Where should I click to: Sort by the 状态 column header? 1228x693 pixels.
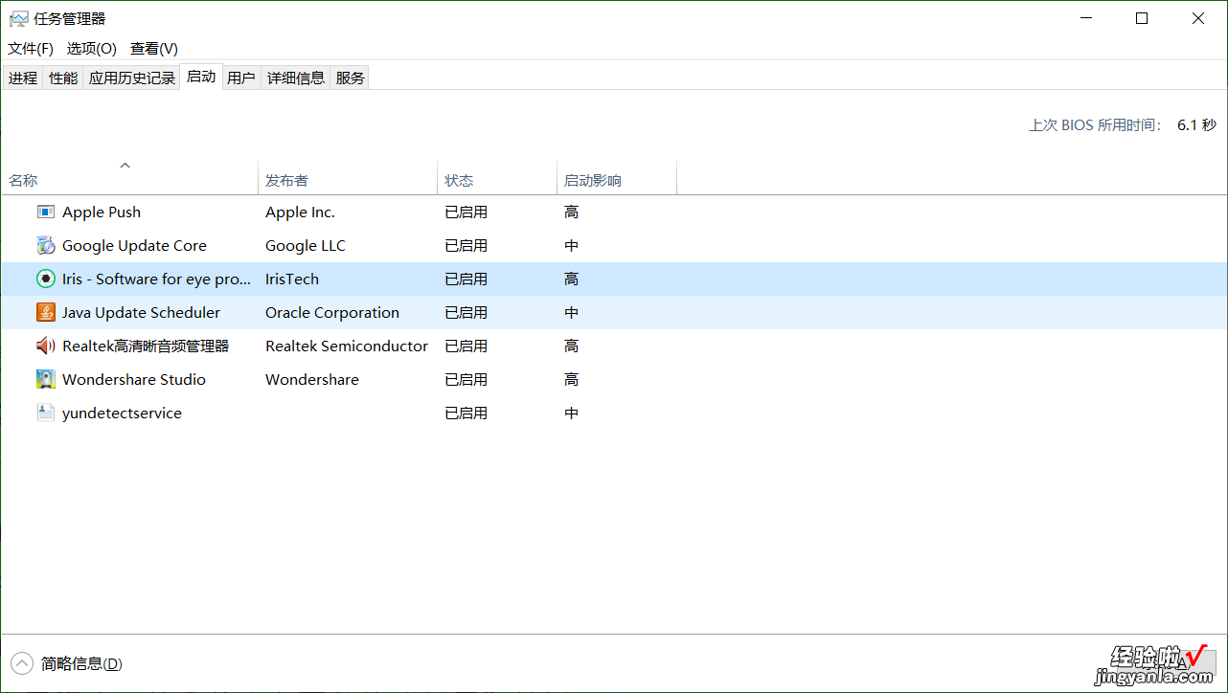tap(497, 179)
